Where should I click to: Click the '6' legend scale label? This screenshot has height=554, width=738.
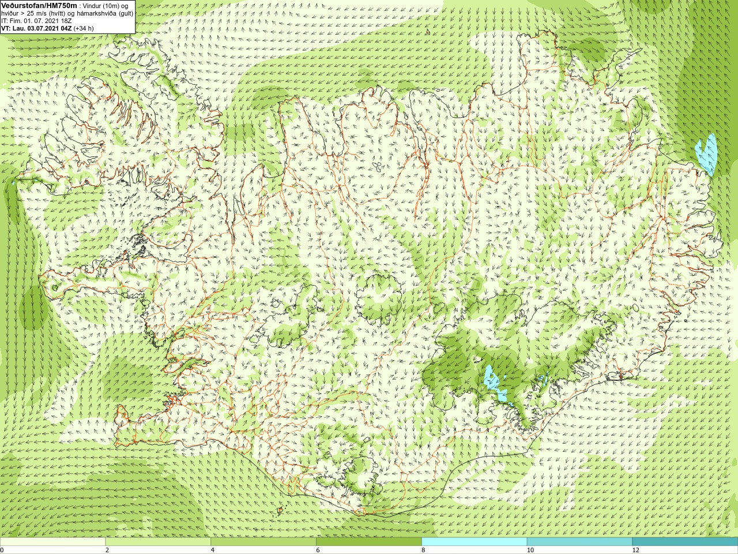(318, 550)
